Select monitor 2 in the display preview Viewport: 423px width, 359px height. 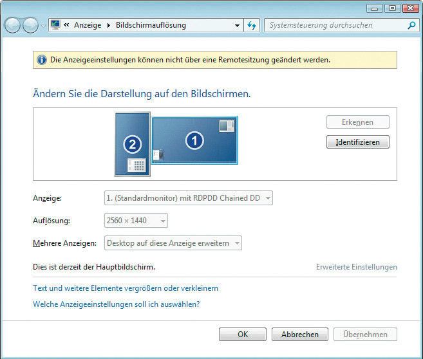click(x=132, y=144)
